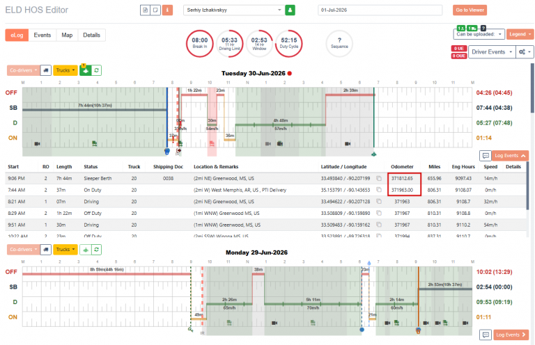The image size is (535, 345).
Task: Switch to the Events tab
Action: pos(42,35)
